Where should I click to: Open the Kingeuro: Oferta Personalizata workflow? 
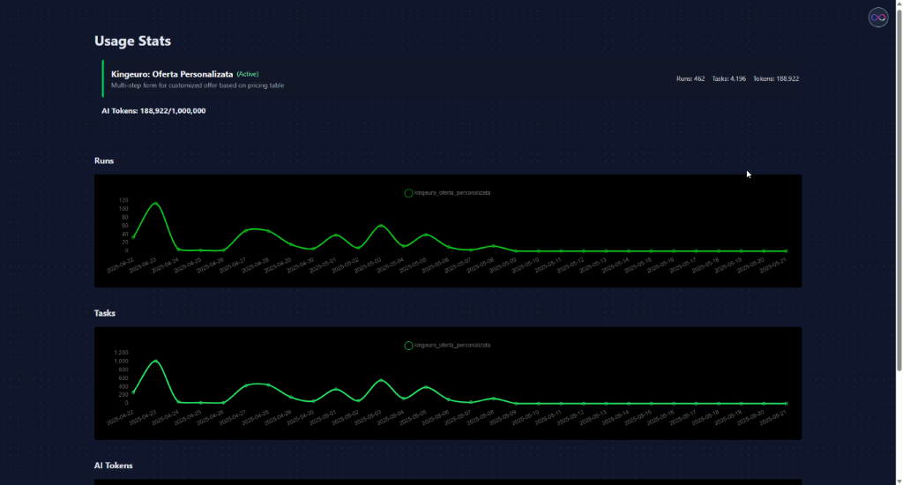click(x=171, y=74)
